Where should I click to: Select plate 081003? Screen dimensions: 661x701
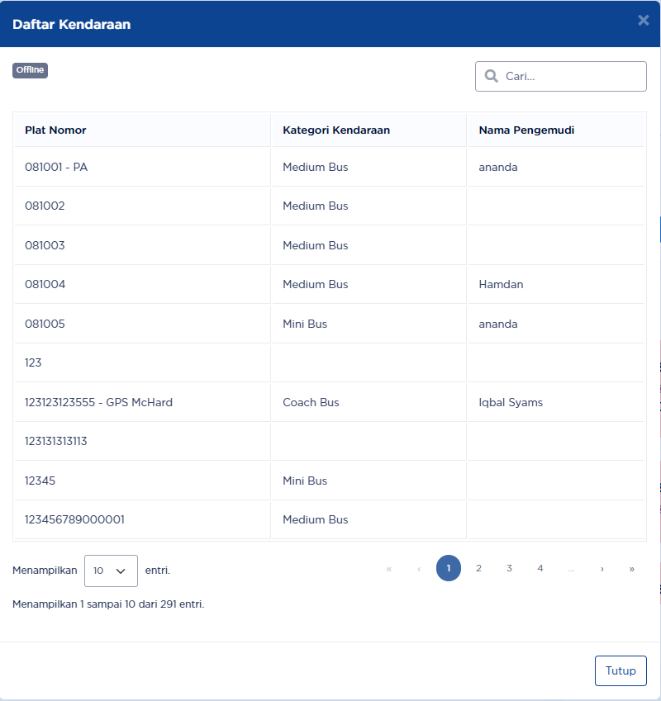45,245
